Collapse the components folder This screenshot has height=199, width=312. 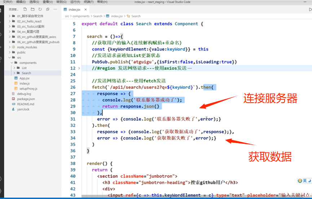[12, 62]
